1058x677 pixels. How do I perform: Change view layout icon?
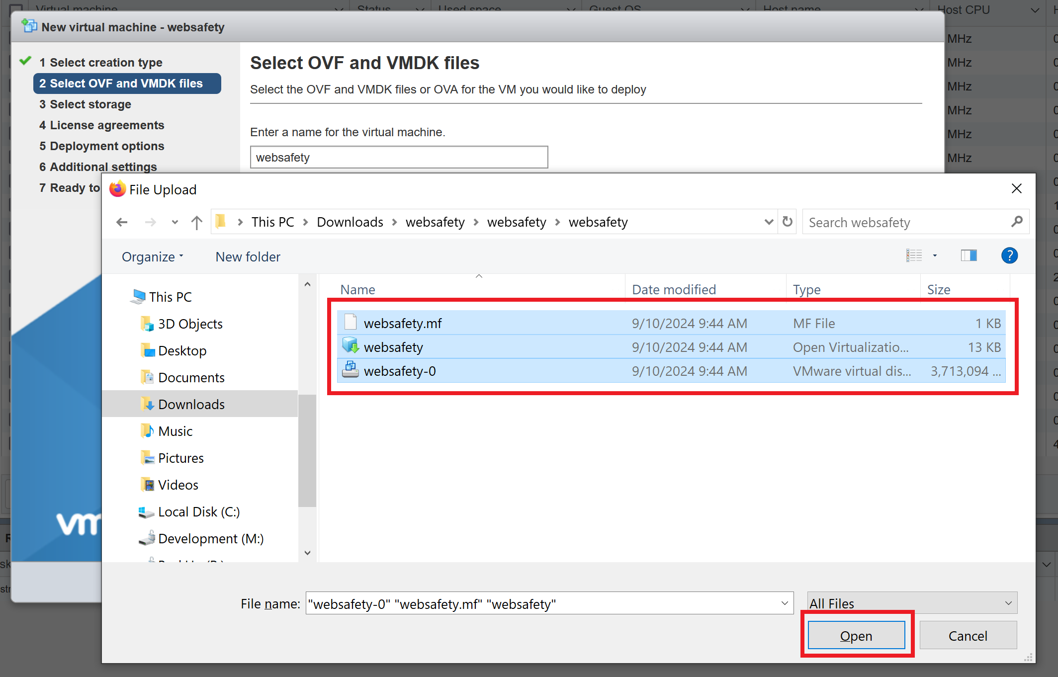[x=914, y=255]
